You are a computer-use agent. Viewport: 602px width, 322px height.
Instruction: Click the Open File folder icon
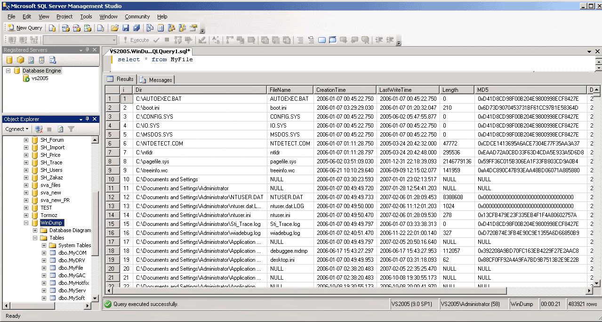coord(114,28)
